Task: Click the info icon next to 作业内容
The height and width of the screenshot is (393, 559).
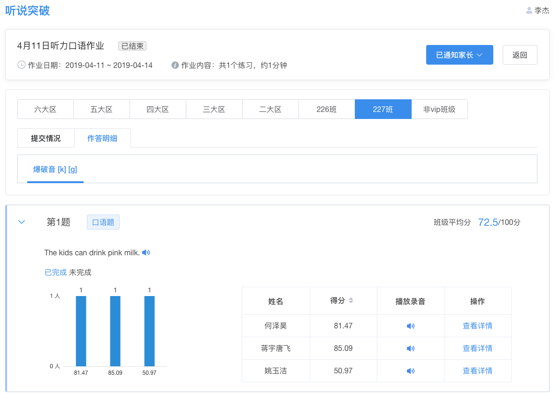Action: pyautogui.click(x=175, y=65)
